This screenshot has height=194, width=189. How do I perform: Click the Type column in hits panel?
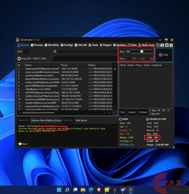tap(147, 65)
